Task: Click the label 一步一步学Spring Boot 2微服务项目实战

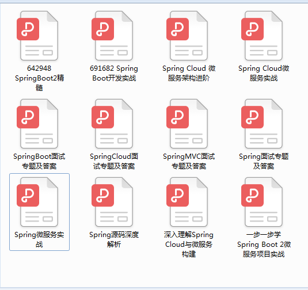Action: 264,244
